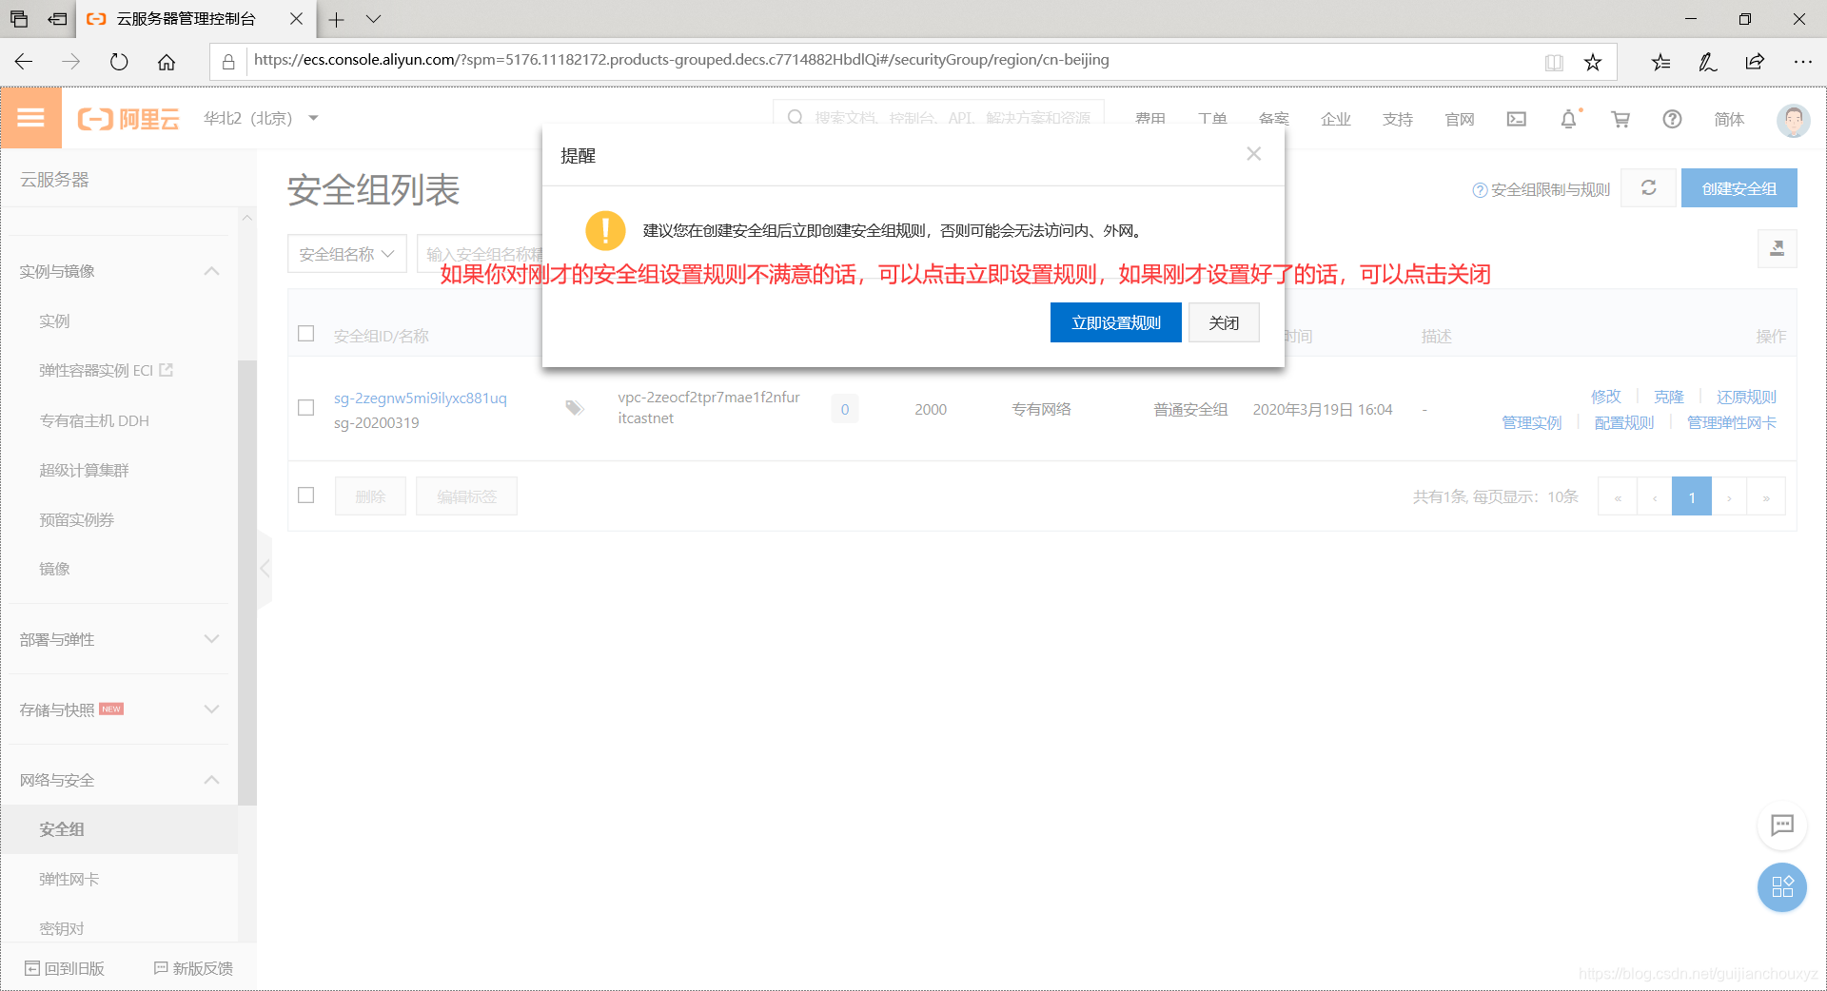Open the notifications bell

pyautogui.click(x=1568, y=119)
